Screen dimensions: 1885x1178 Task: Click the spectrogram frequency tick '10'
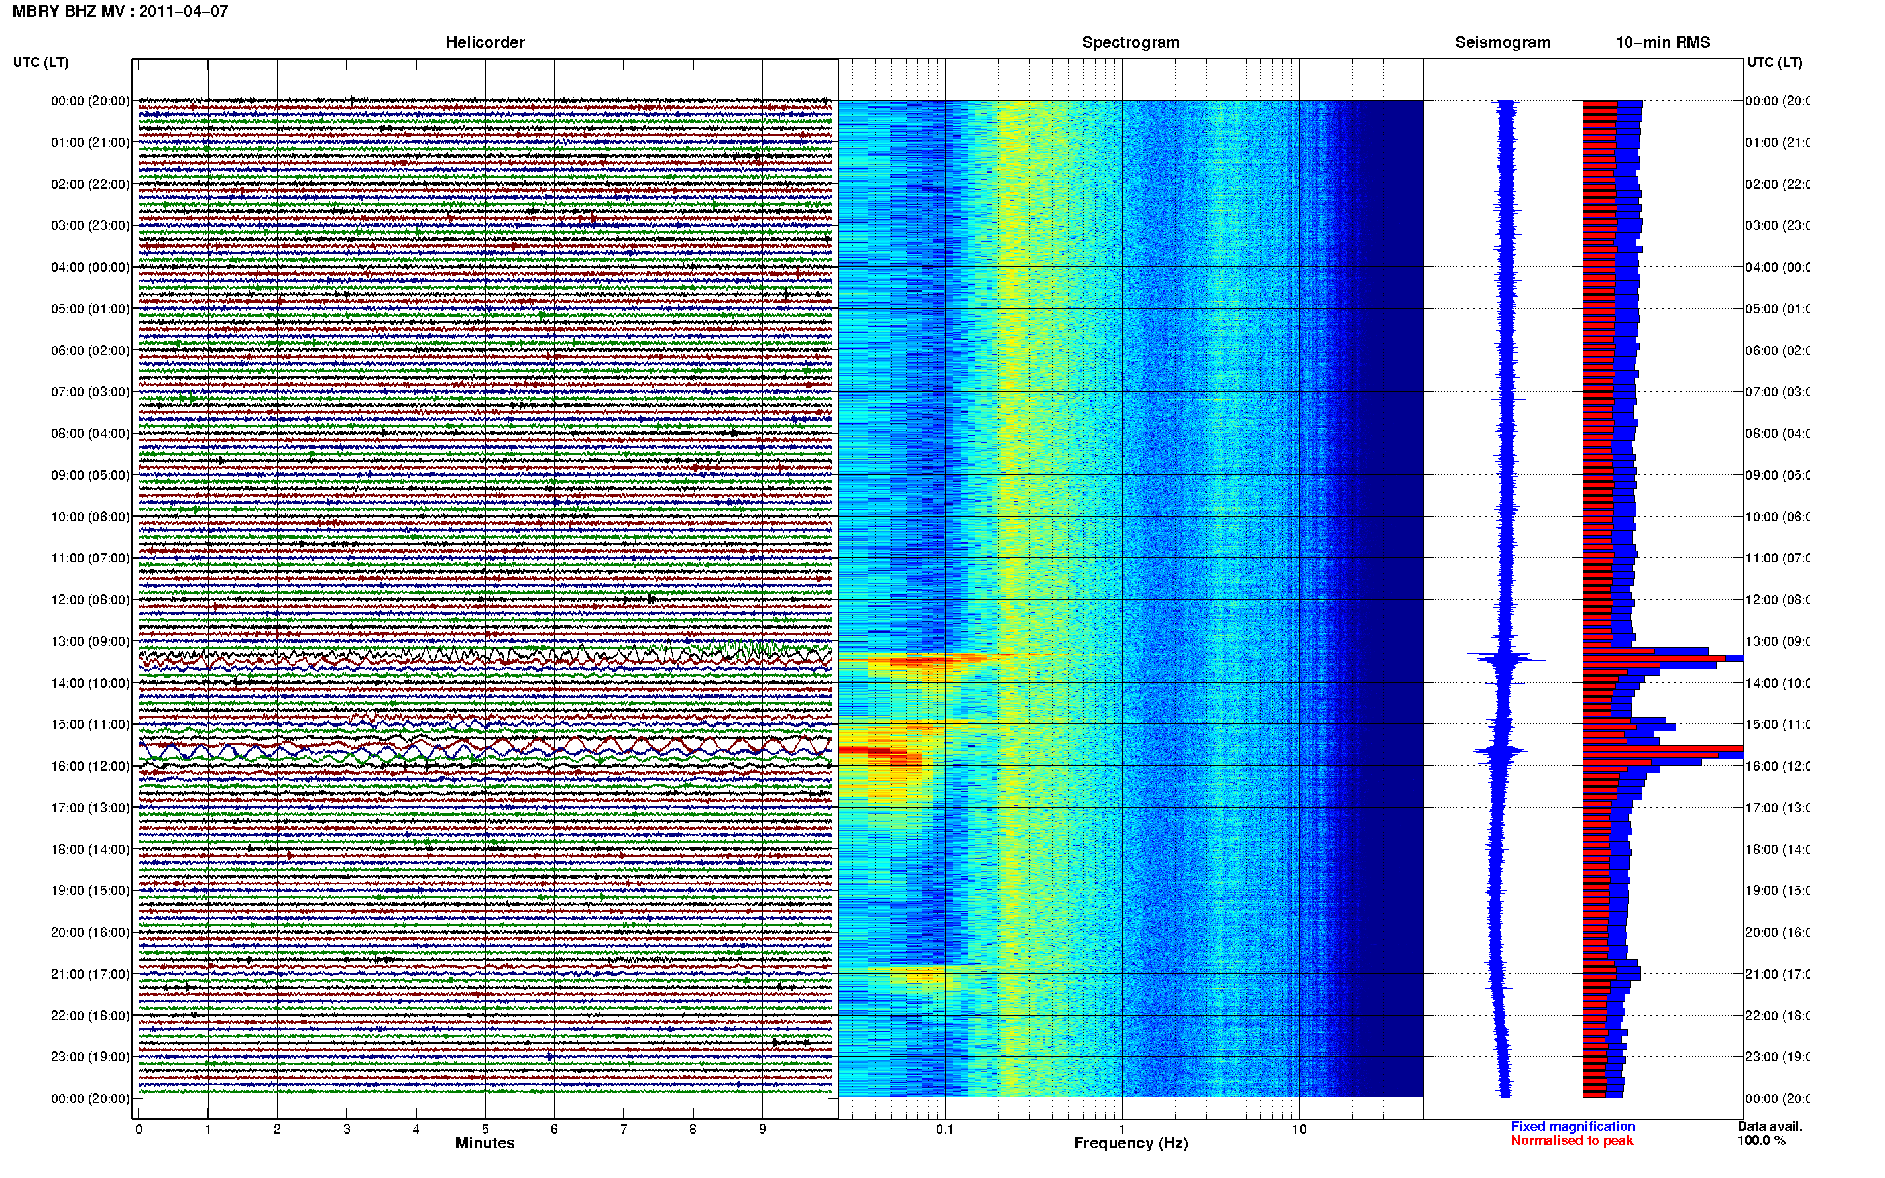1299,1129
